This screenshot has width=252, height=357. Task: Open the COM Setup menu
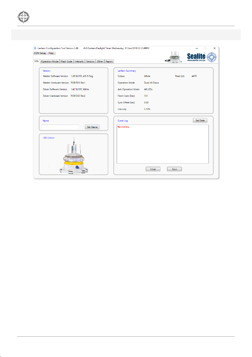(x=40, y=53)
